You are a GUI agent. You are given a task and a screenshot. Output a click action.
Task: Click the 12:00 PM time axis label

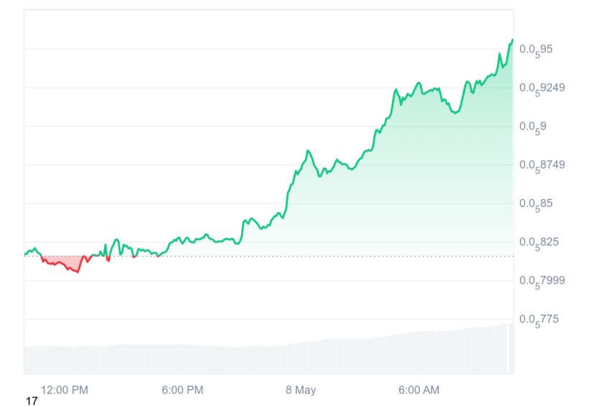[65, 390]
